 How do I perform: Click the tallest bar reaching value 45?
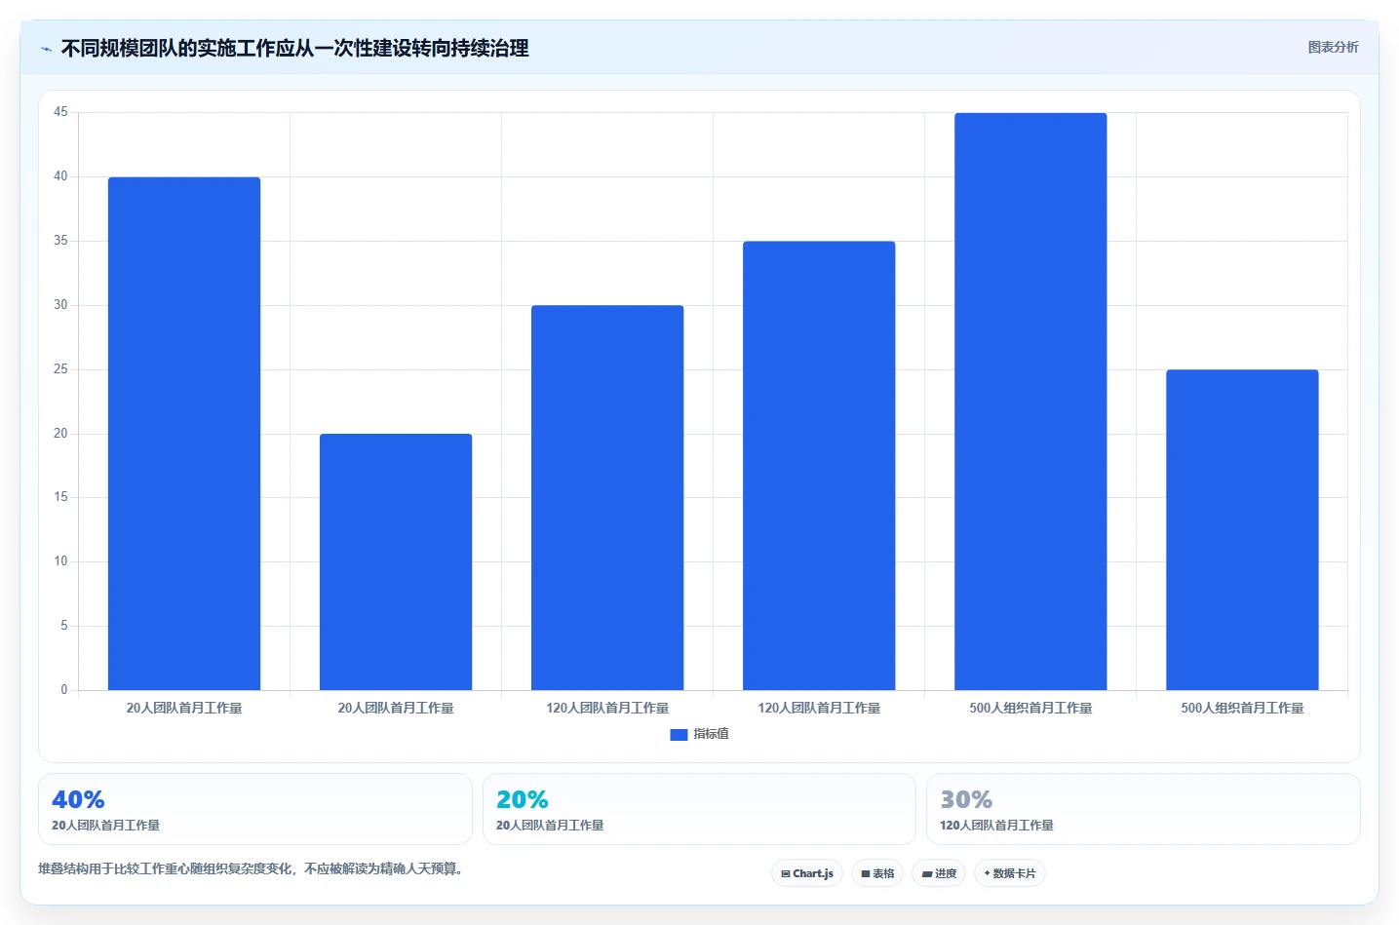coord(1030,402)
